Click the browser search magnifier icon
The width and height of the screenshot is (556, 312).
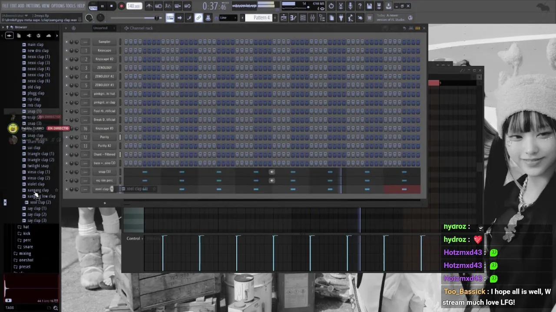pos(55,308)
